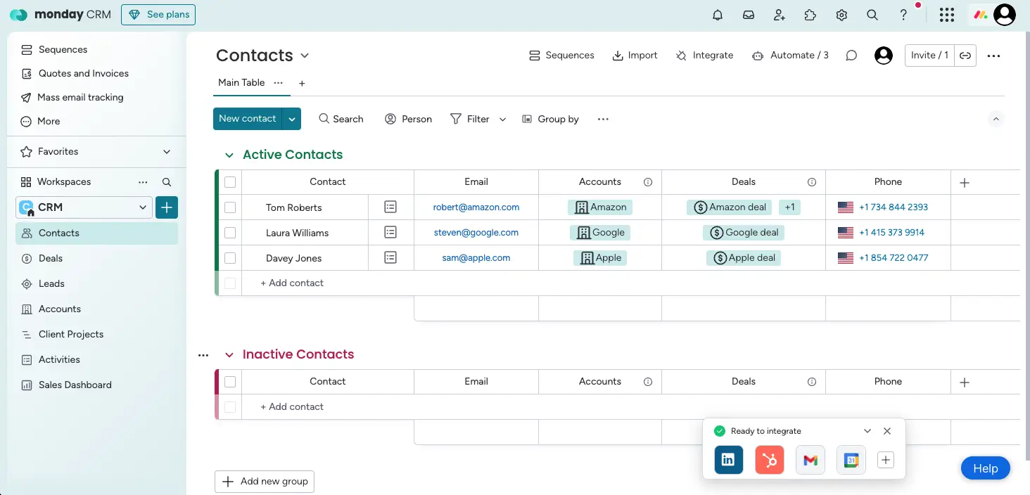Screen dimensions: 1030x495
Task: Click the New contact button
Action: tap(248, 118)
